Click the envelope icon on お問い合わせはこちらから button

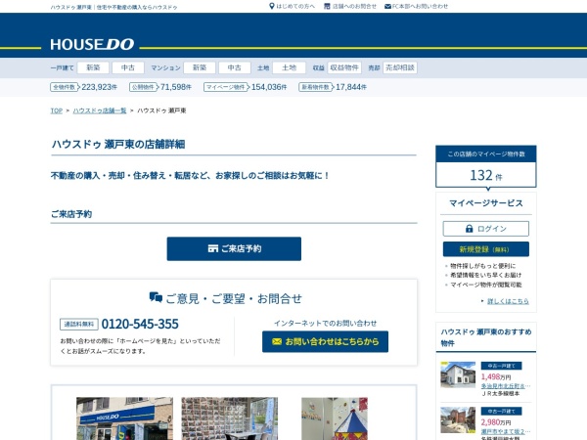pos(277,341)
